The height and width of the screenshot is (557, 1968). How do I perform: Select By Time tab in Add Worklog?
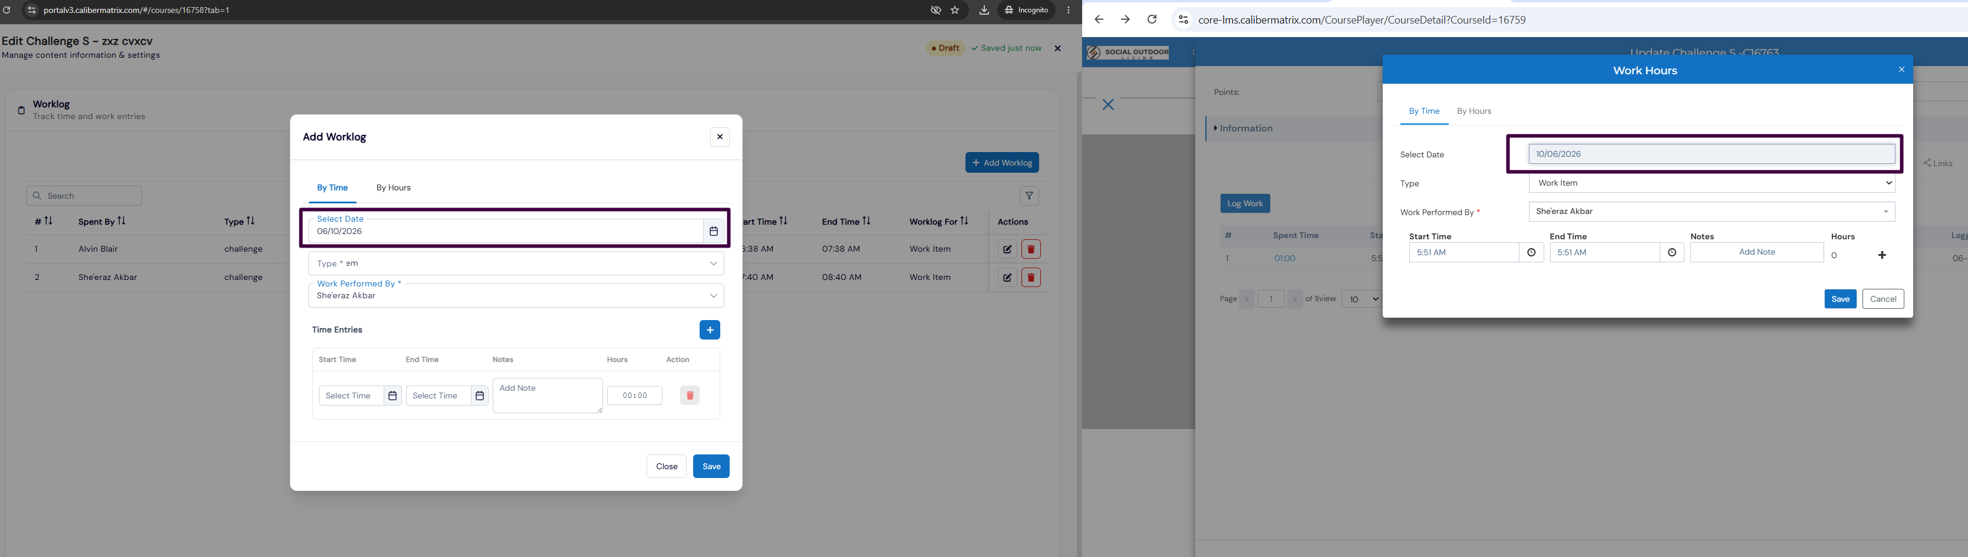point(332,188)
